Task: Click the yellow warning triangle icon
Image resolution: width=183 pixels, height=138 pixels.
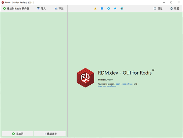Action: point(95,9)
